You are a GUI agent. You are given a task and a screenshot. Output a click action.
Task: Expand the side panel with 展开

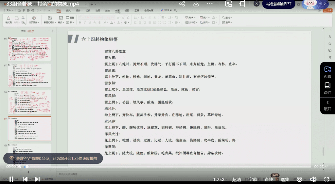327,105
